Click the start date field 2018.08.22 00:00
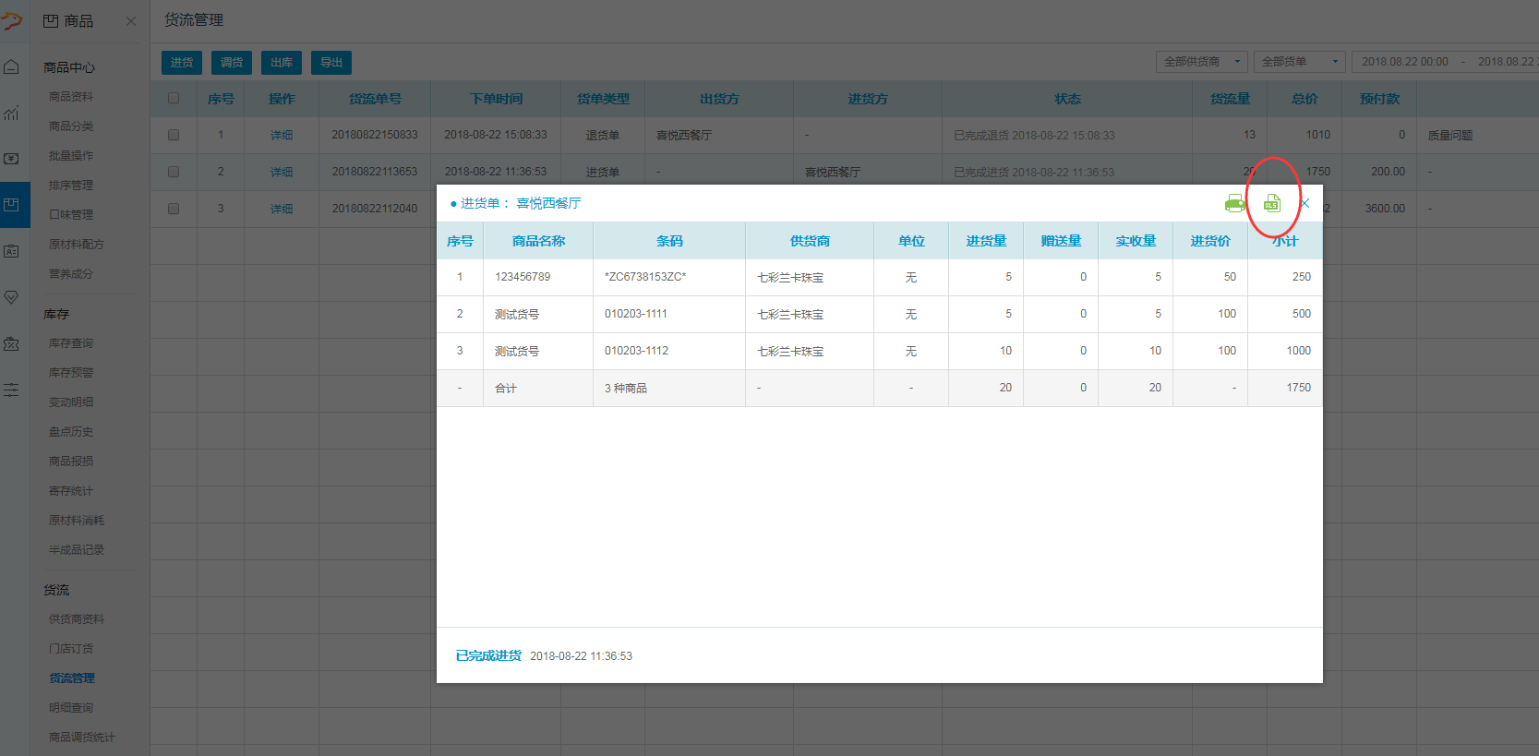The image size is (1539, 756). [x=1404, y=62]
